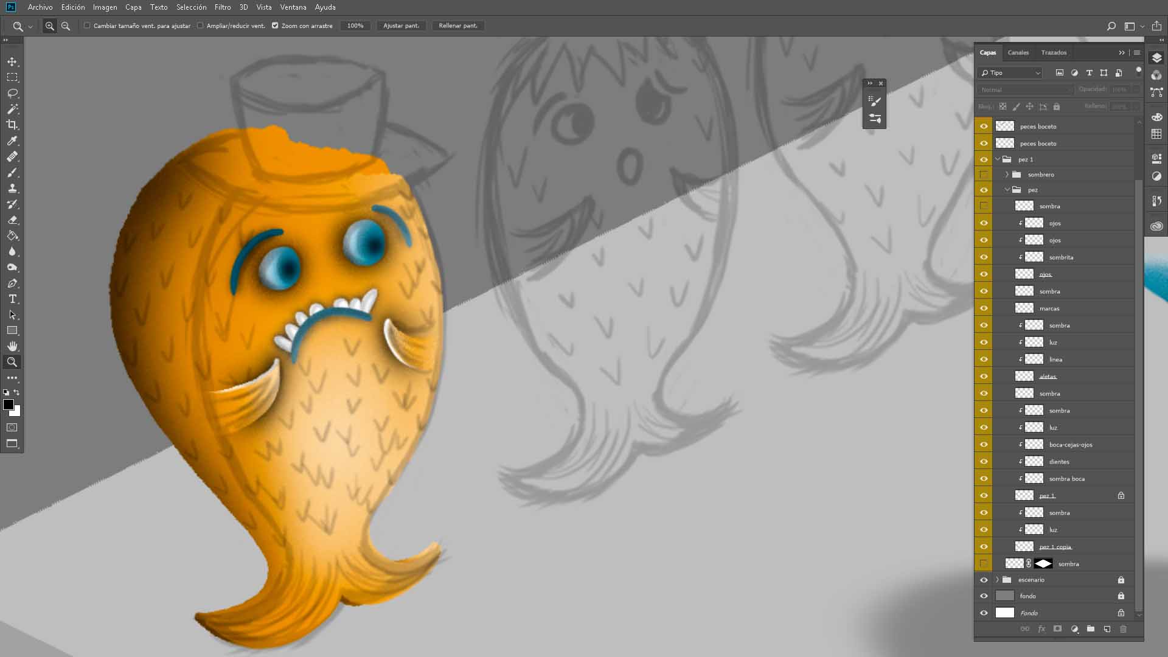Screen dimensions: 1168x657
Task: Hide the dientes layer
Action: [x=984, y=462]
